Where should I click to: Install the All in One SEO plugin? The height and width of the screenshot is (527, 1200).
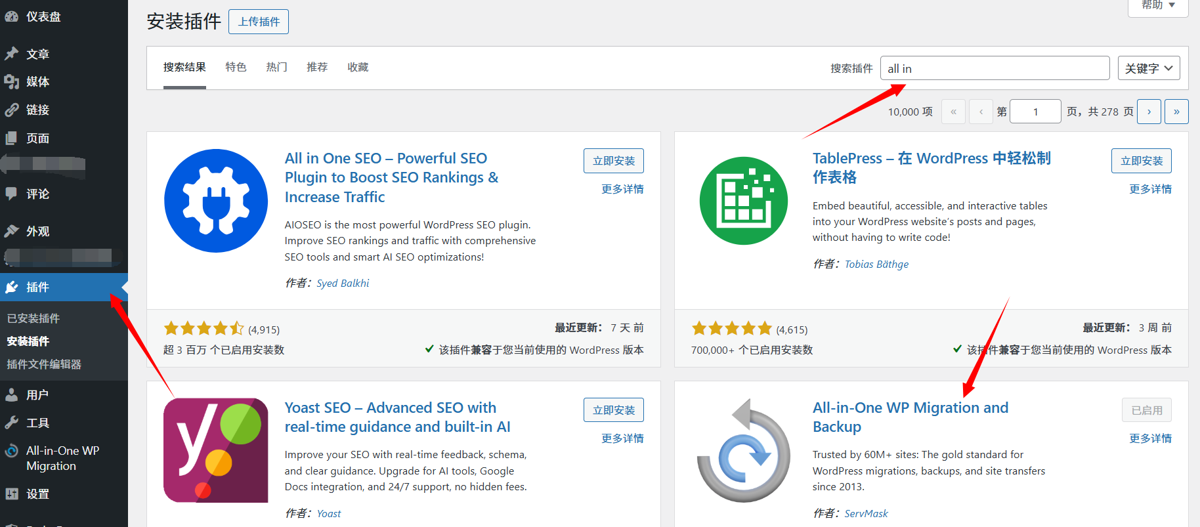[613, 161]
